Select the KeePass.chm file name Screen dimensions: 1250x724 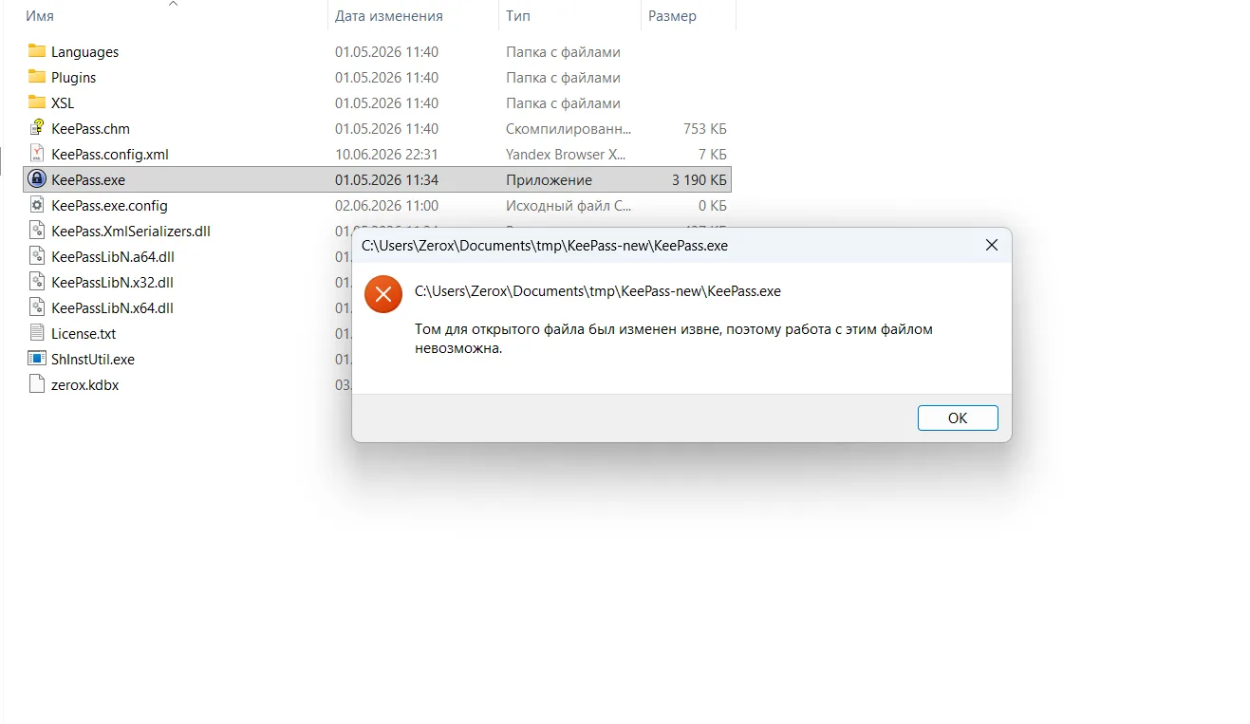pos(91,129)
